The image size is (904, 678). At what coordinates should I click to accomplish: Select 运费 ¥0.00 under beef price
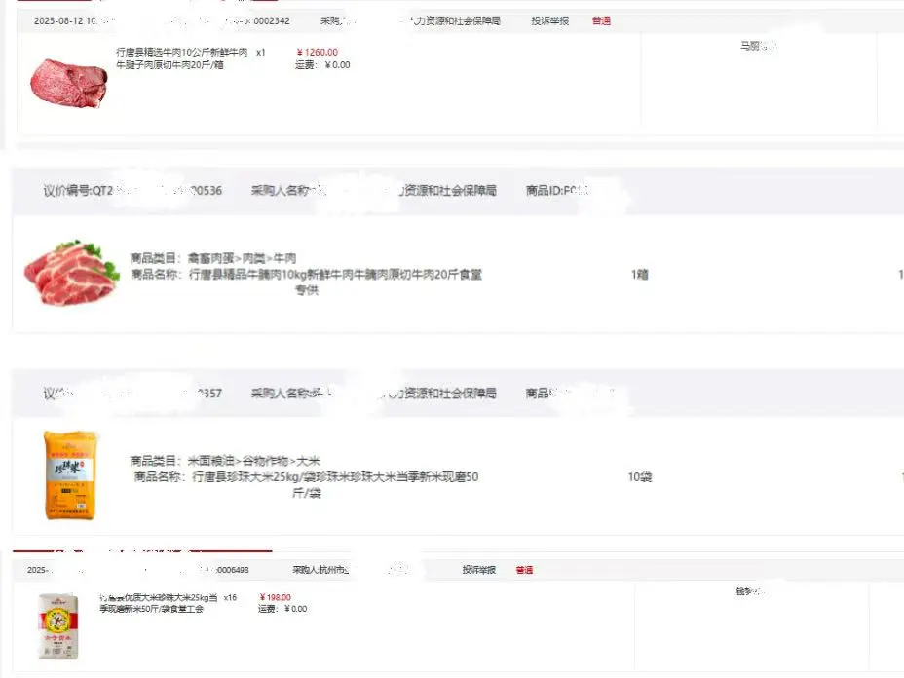click(322, 65)
